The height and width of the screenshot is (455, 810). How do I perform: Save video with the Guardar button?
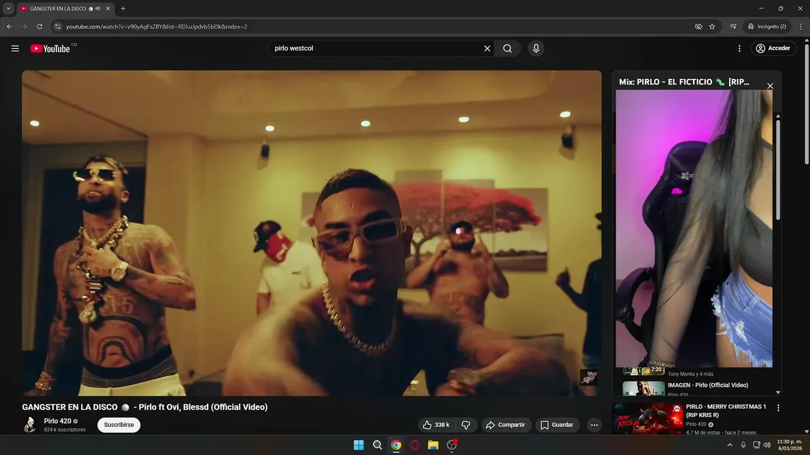pos(557,425)
